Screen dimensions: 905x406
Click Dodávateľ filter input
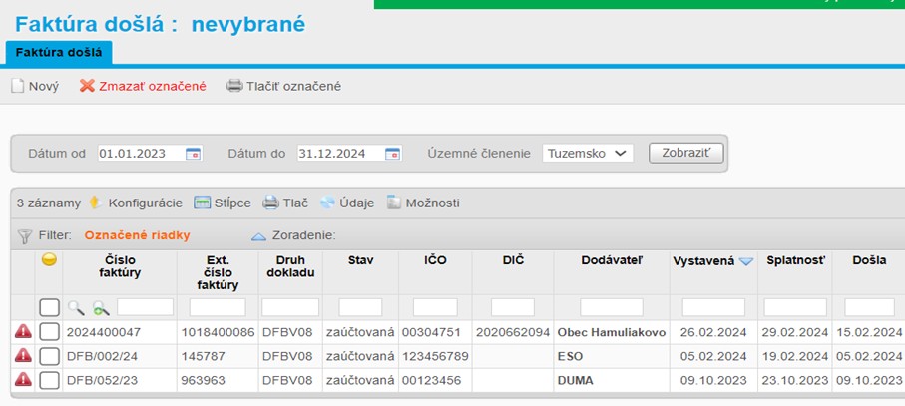(612, 307)
